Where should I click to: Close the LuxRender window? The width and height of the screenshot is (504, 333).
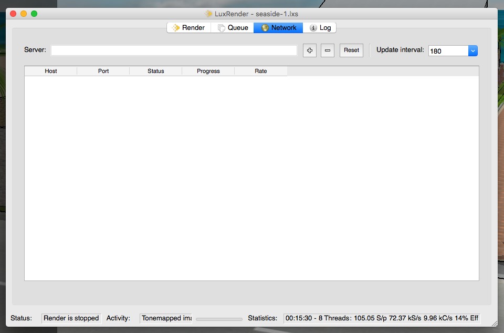13,14
